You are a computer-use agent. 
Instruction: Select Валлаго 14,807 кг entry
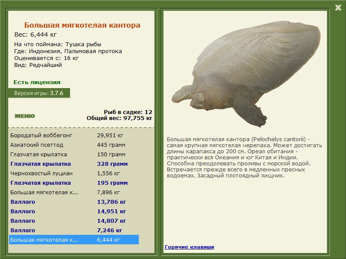pyautogui.click(x=74, y=221)
